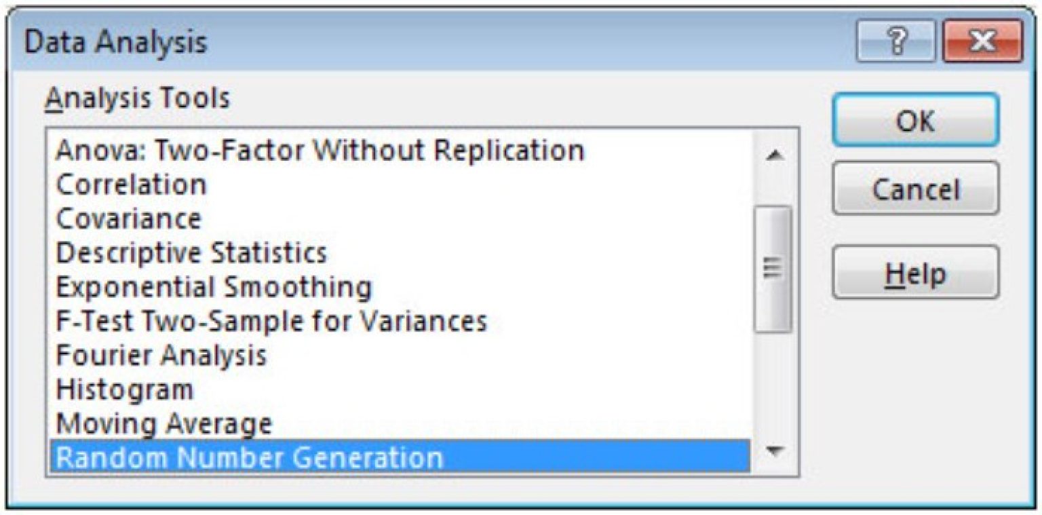Pick Descriptive Statistics in the list
This screenshot has height=515, width=1042.
[191, 252]
